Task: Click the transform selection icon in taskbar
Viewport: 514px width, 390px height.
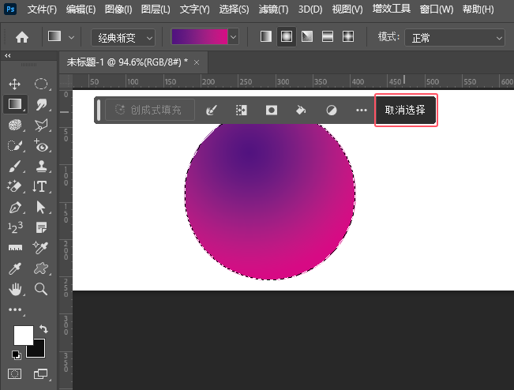Action: click(242, 110)
